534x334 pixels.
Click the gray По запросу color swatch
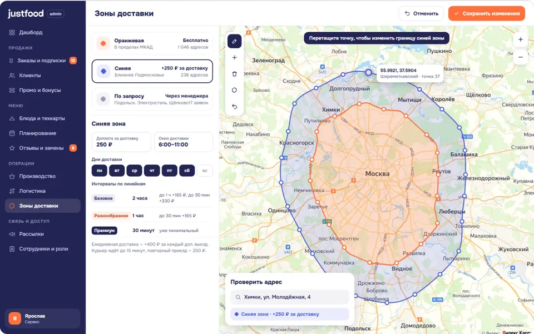(103, 99)
